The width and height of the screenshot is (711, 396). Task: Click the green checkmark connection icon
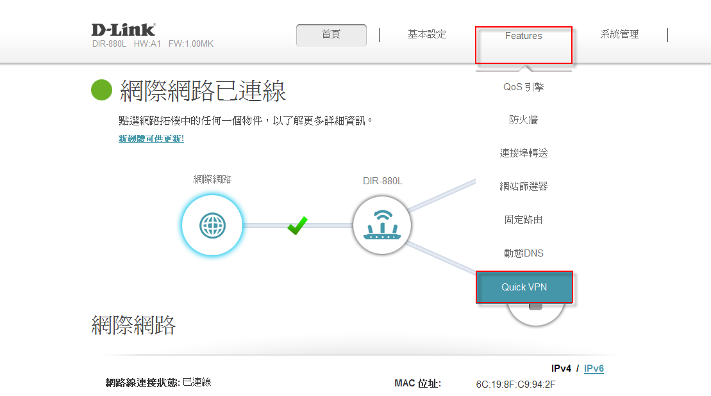(x=297, y=225)
